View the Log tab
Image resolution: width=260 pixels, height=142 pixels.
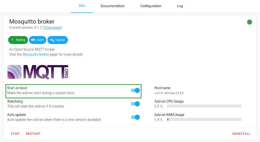point(180,6)
